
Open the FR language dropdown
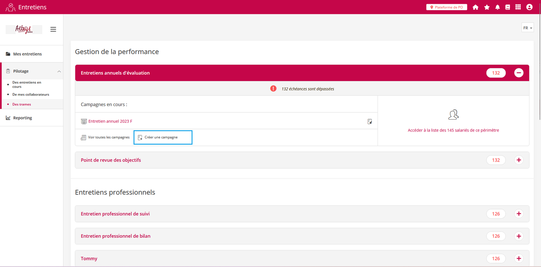point(527,28)
